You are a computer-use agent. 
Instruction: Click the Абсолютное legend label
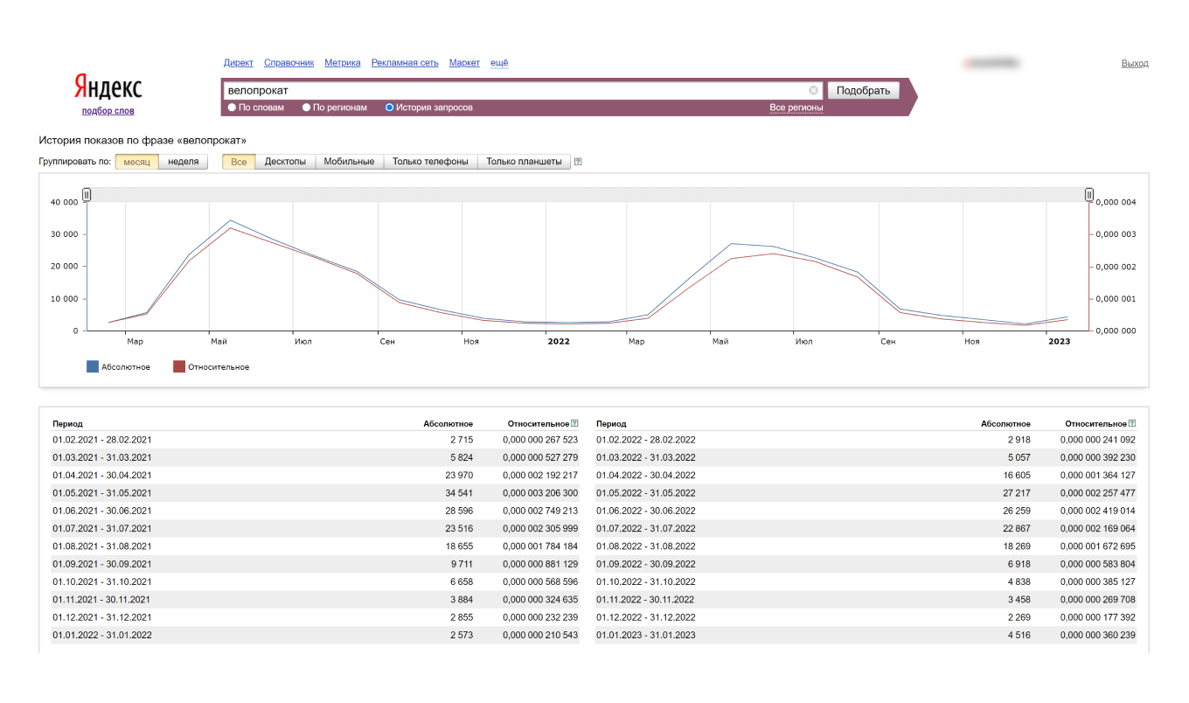126,367
